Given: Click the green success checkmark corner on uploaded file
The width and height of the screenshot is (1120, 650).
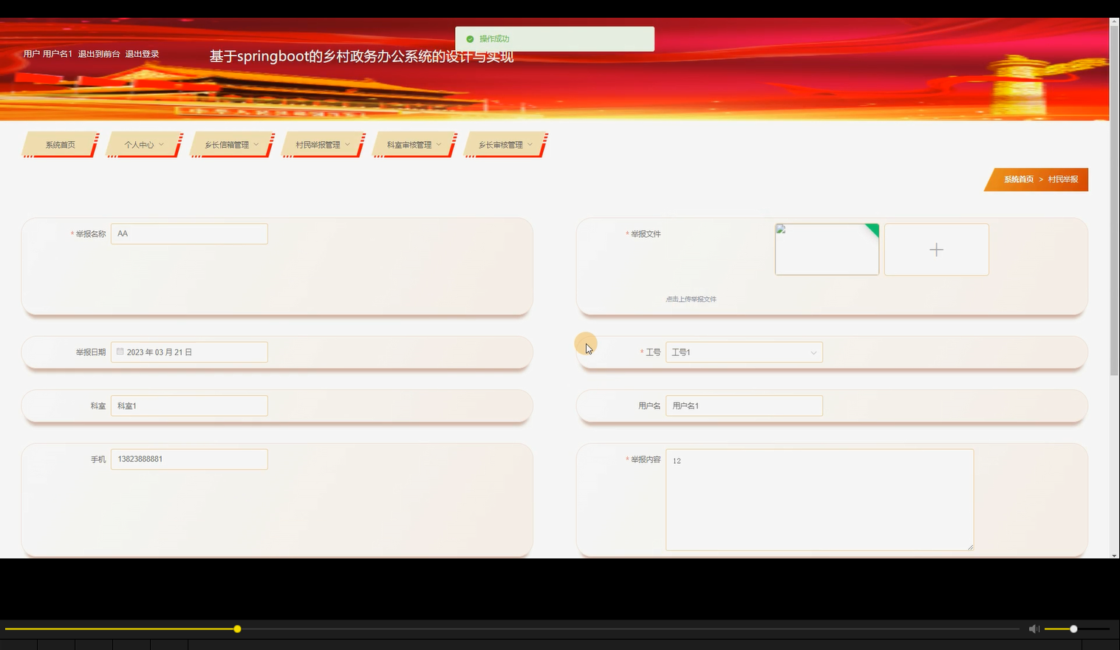Looking at the screenshot, I should pos(873,229).
